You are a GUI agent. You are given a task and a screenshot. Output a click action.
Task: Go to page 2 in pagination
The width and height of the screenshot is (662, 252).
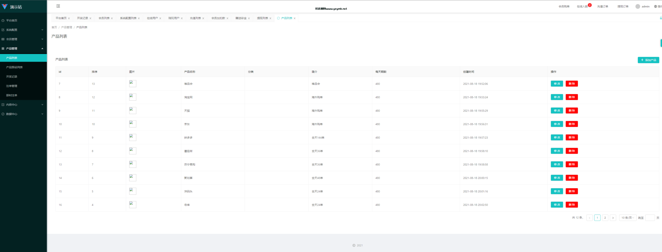click(605, 218)
